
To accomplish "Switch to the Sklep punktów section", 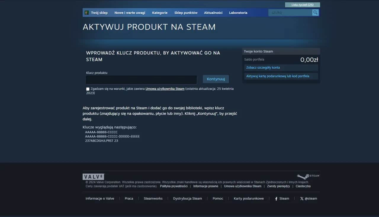I will (x=186, y=12).
